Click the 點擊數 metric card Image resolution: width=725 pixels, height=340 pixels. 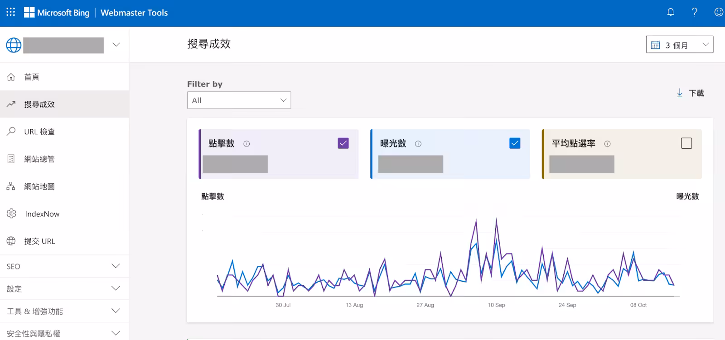coord(279,154)
